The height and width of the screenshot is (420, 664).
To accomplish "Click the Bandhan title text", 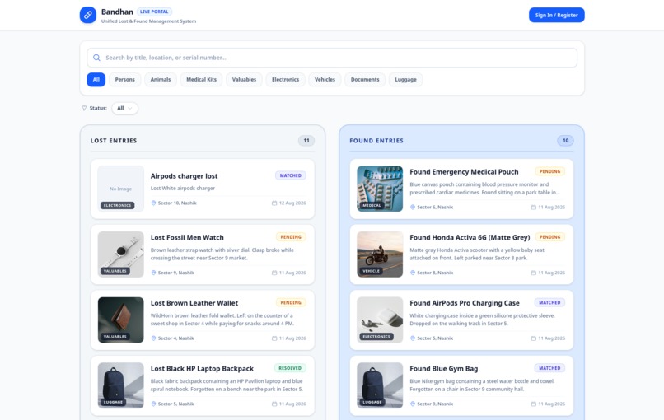I will coord(117,12).
